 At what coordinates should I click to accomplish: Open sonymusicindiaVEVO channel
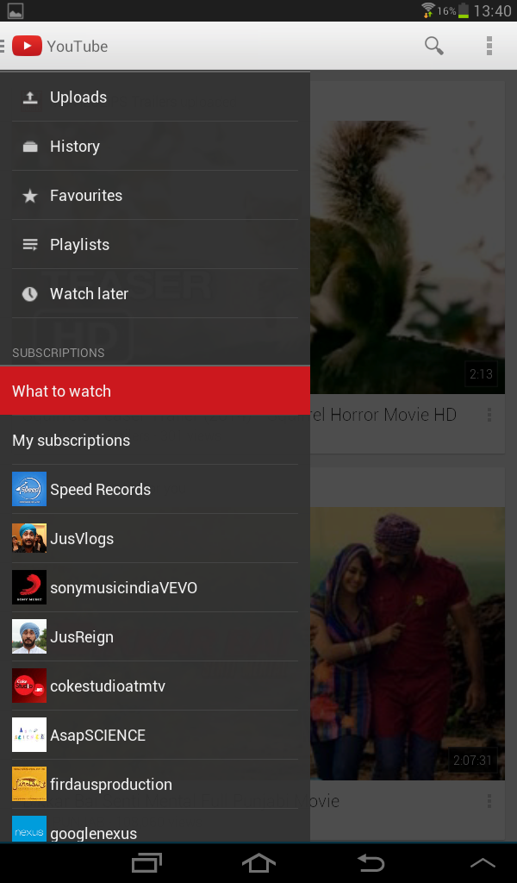[123, 588]
